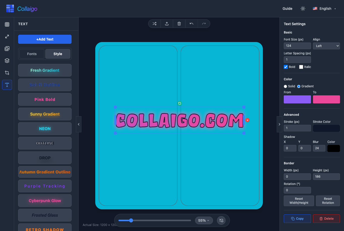Open the resize canvas sidebar tool
This screenshot has width=344, height=231.
coord(7,36)
